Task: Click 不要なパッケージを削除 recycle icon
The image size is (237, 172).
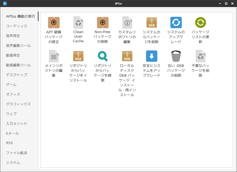Action: (200, 56)
